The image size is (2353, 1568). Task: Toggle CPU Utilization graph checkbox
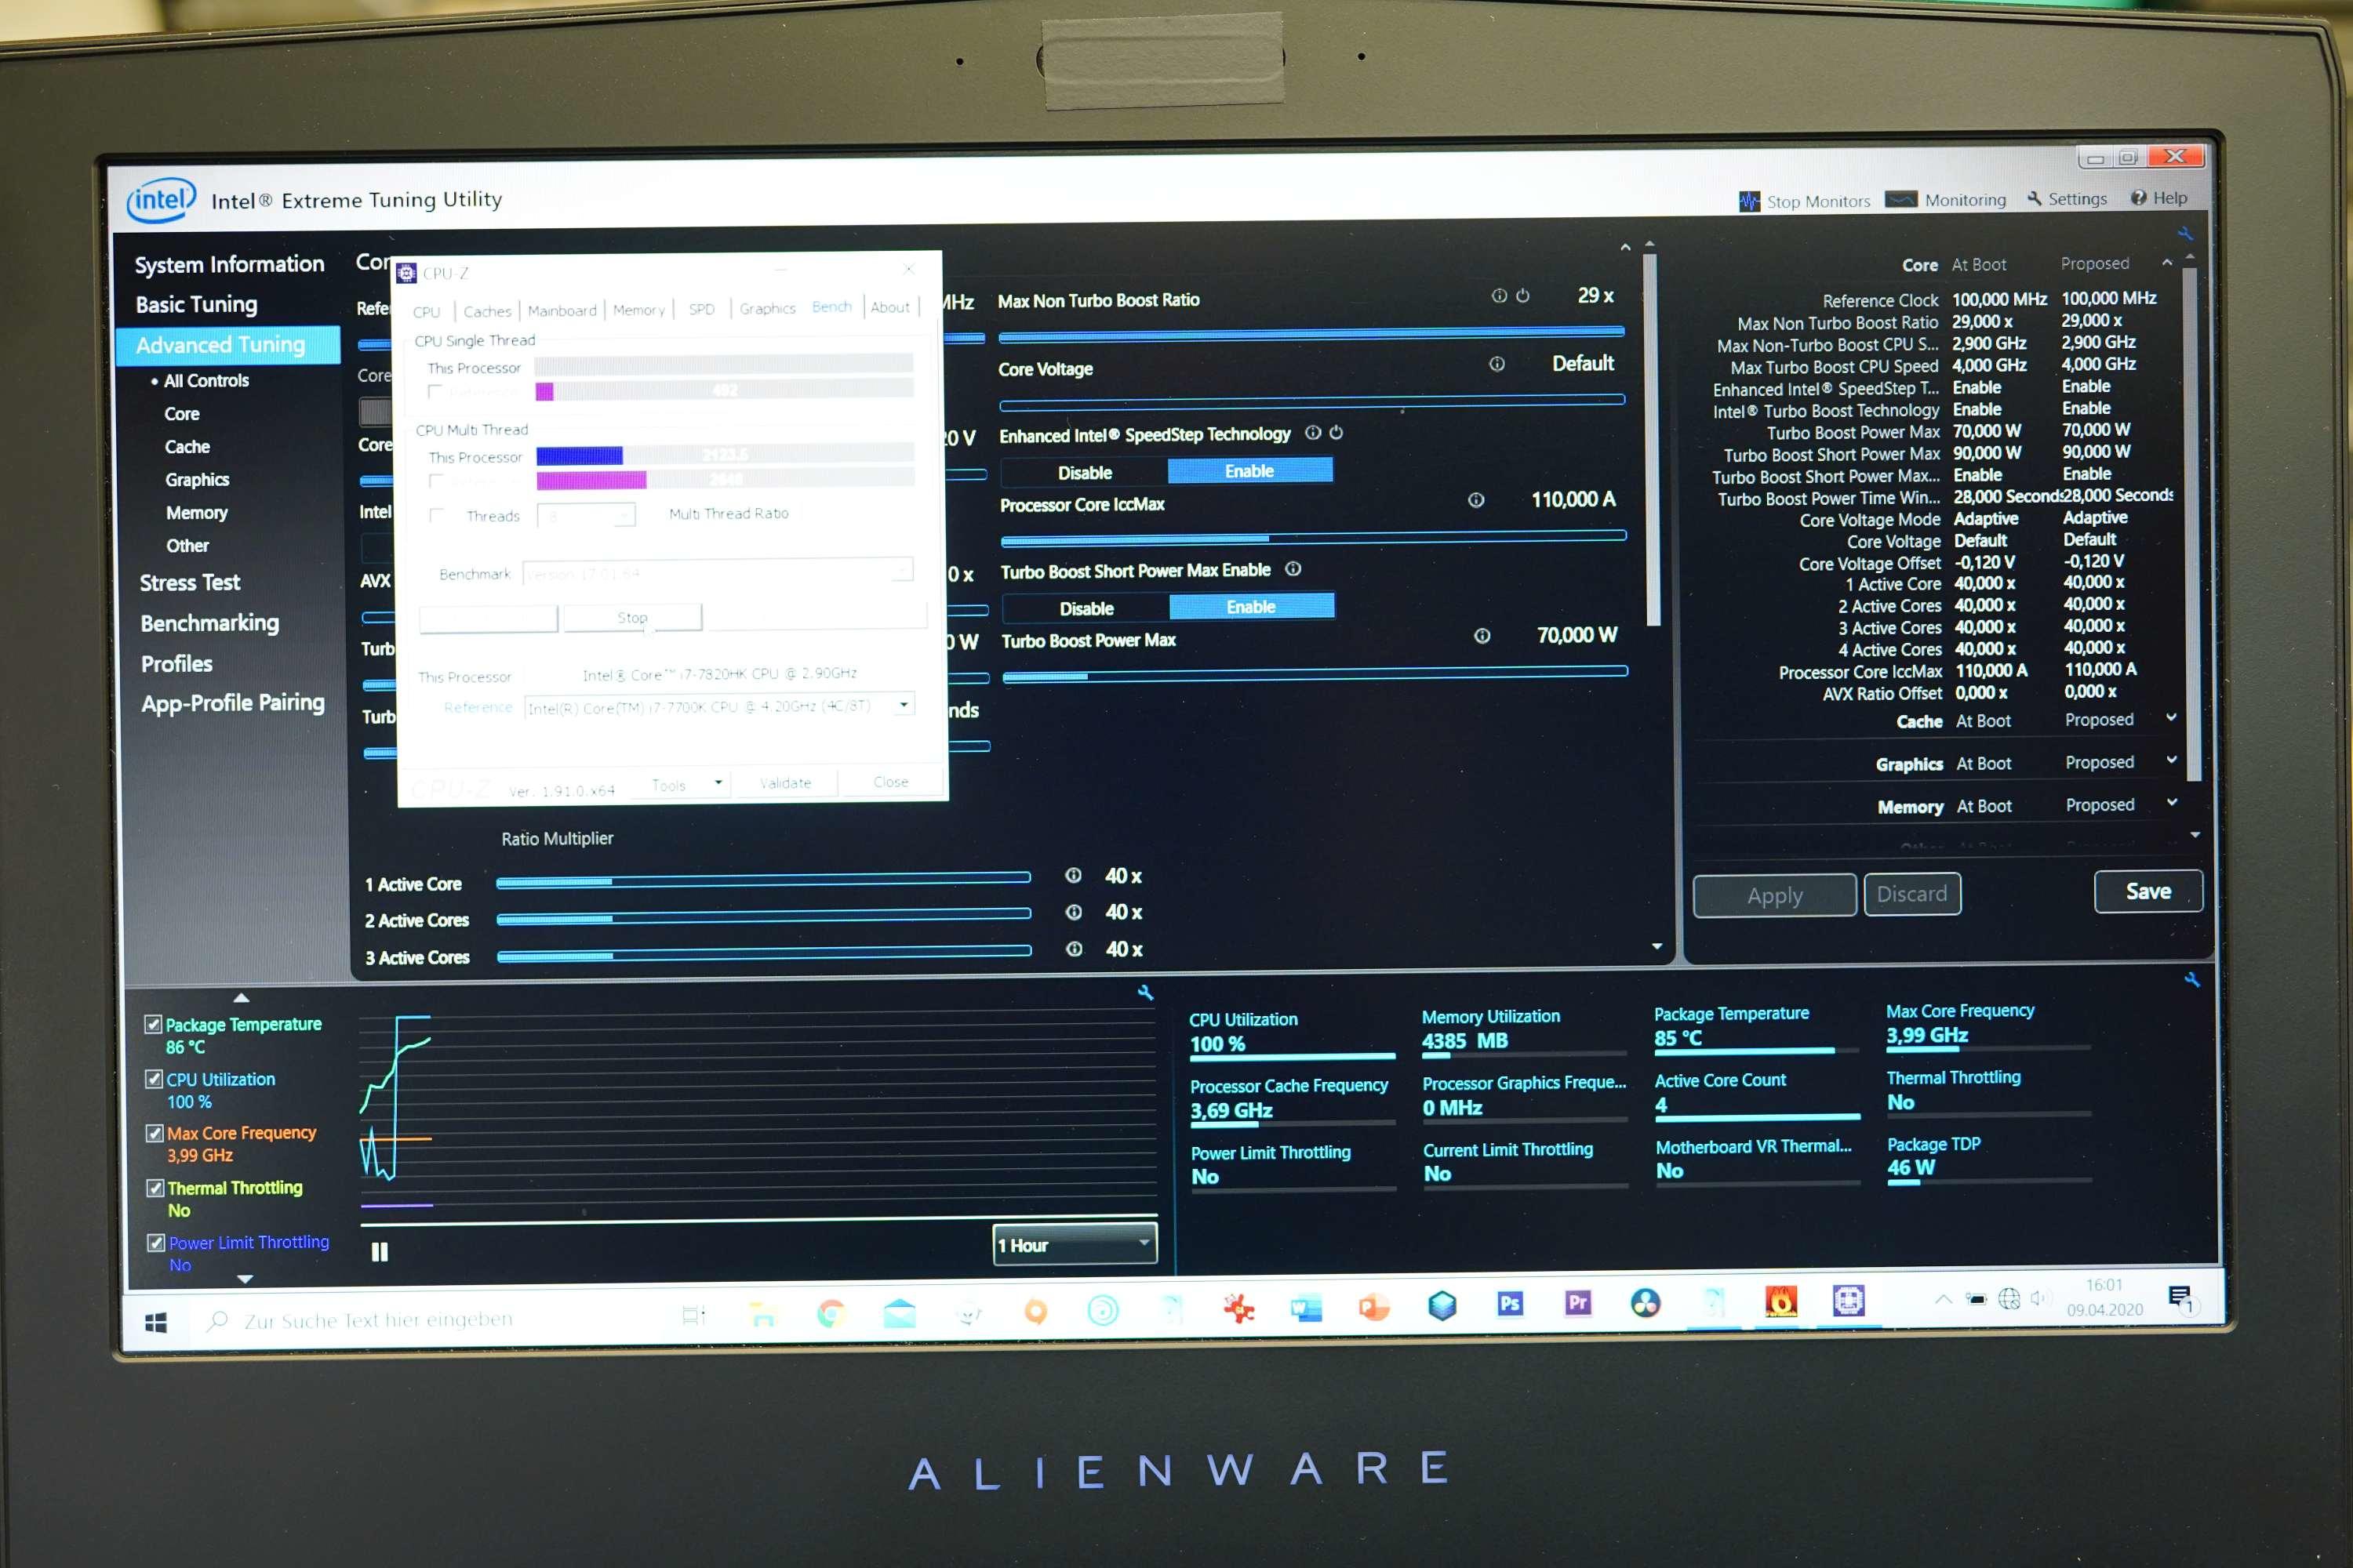[154, 1079]
